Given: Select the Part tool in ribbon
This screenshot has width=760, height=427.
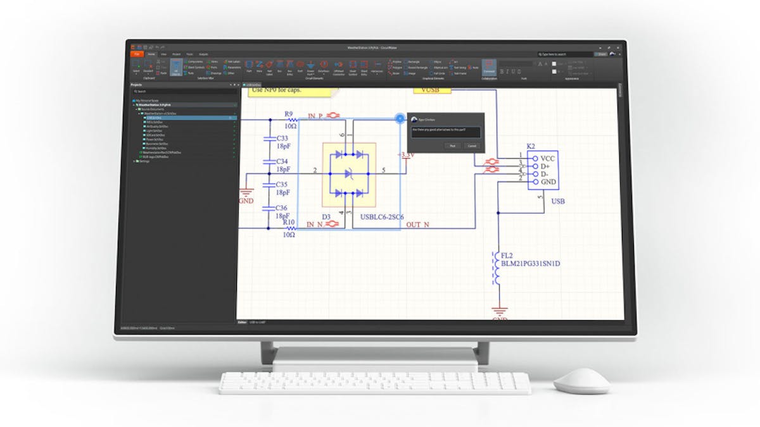Looking at the screenshot, I should (249, 66).
